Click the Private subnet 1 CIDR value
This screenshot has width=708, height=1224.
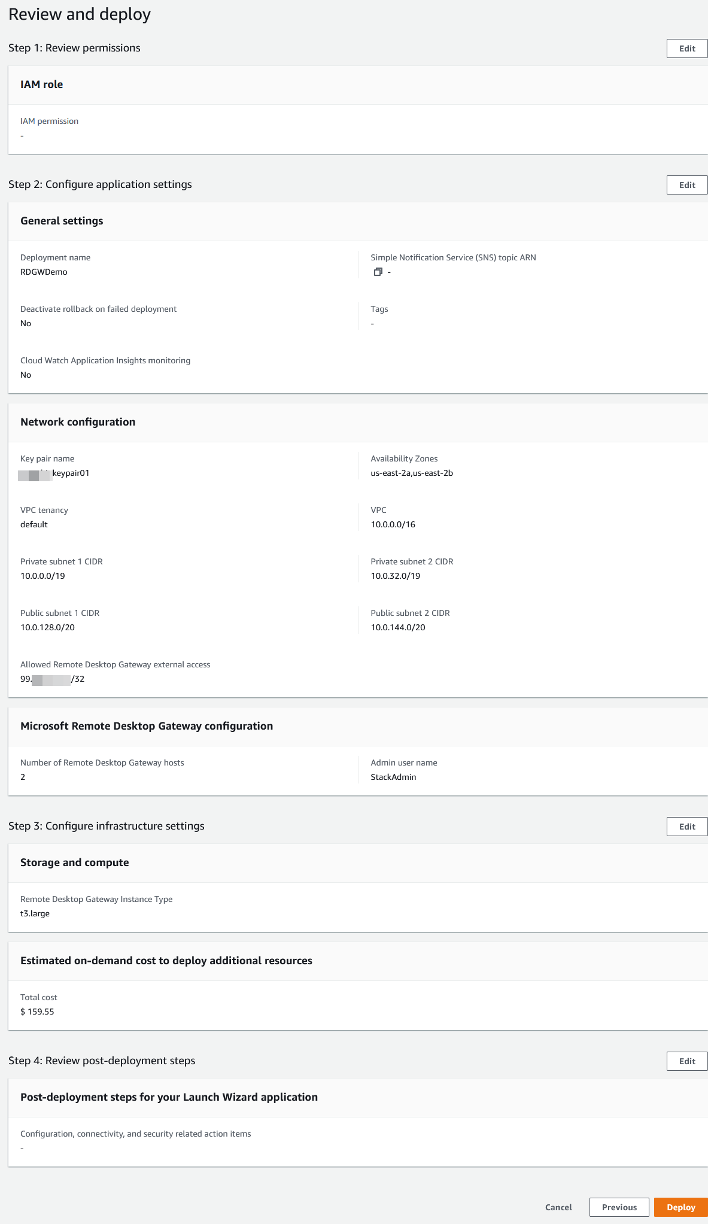[42, 576]
